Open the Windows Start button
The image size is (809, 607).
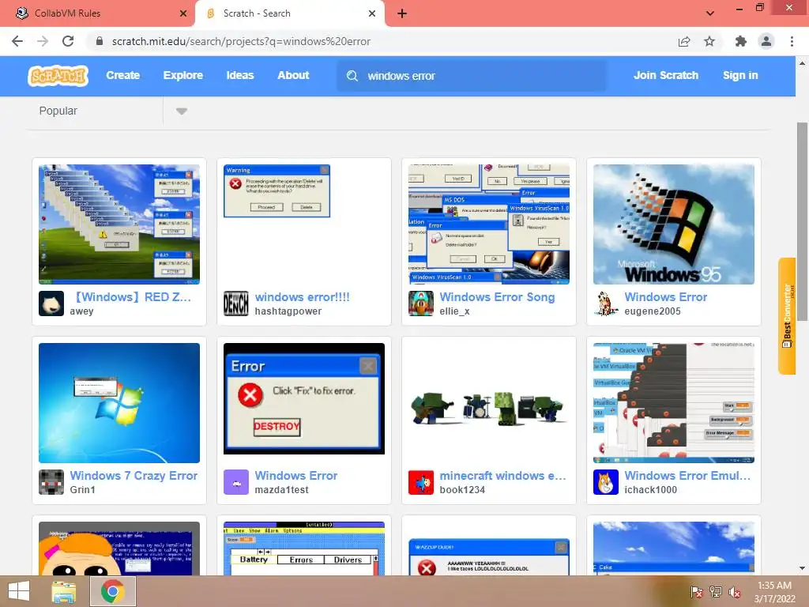point(19,591)
